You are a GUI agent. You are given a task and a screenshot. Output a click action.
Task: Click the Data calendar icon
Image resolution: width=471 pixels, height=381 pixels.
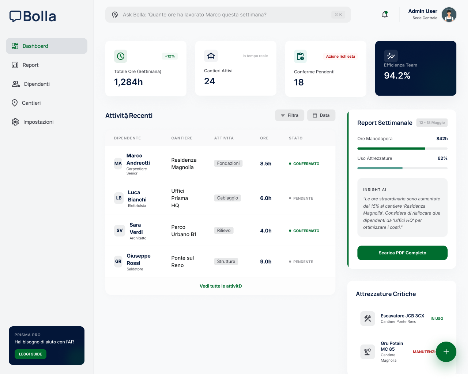point(315,115)
